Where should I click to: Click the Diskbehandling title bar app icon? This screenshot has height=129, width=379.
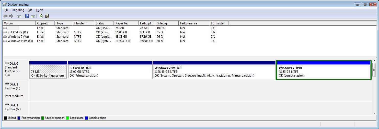(x=4, y=4)
